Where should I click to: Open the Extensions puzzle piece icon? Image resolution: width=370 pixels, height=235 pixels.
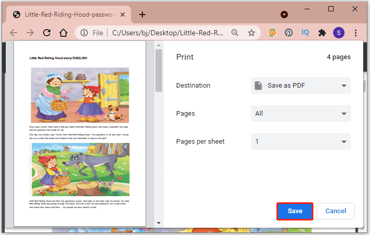322,33
